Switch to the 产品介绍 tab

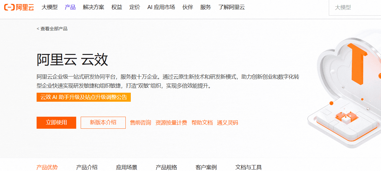pos(87,167)
